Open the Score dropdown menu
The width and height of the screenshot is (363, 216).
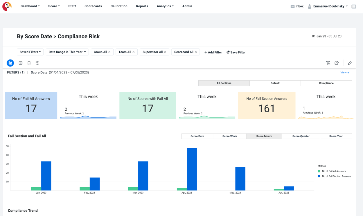(x=54, y=6)
